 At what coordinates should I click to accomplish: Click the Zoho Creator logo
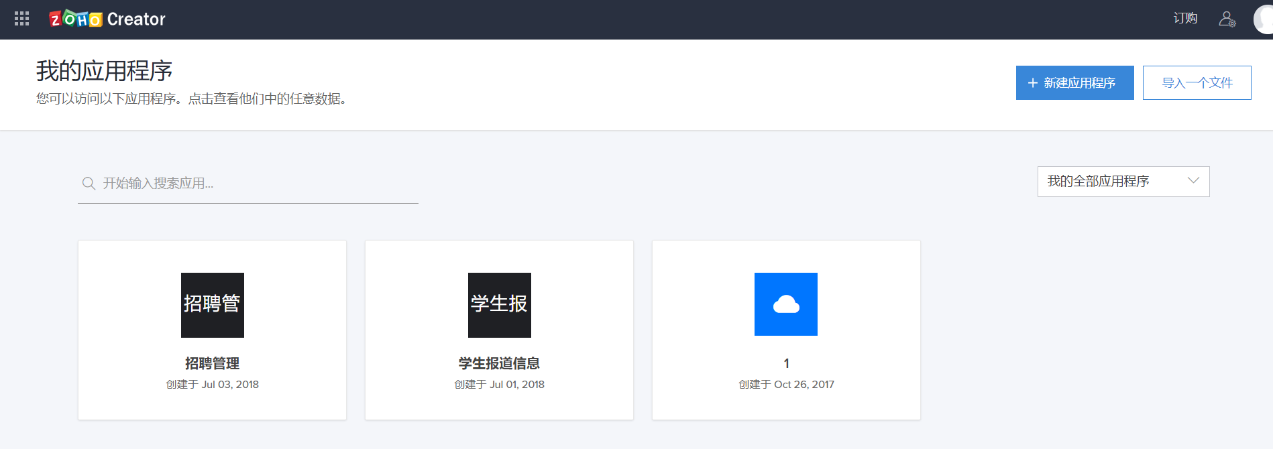[107, 19]
